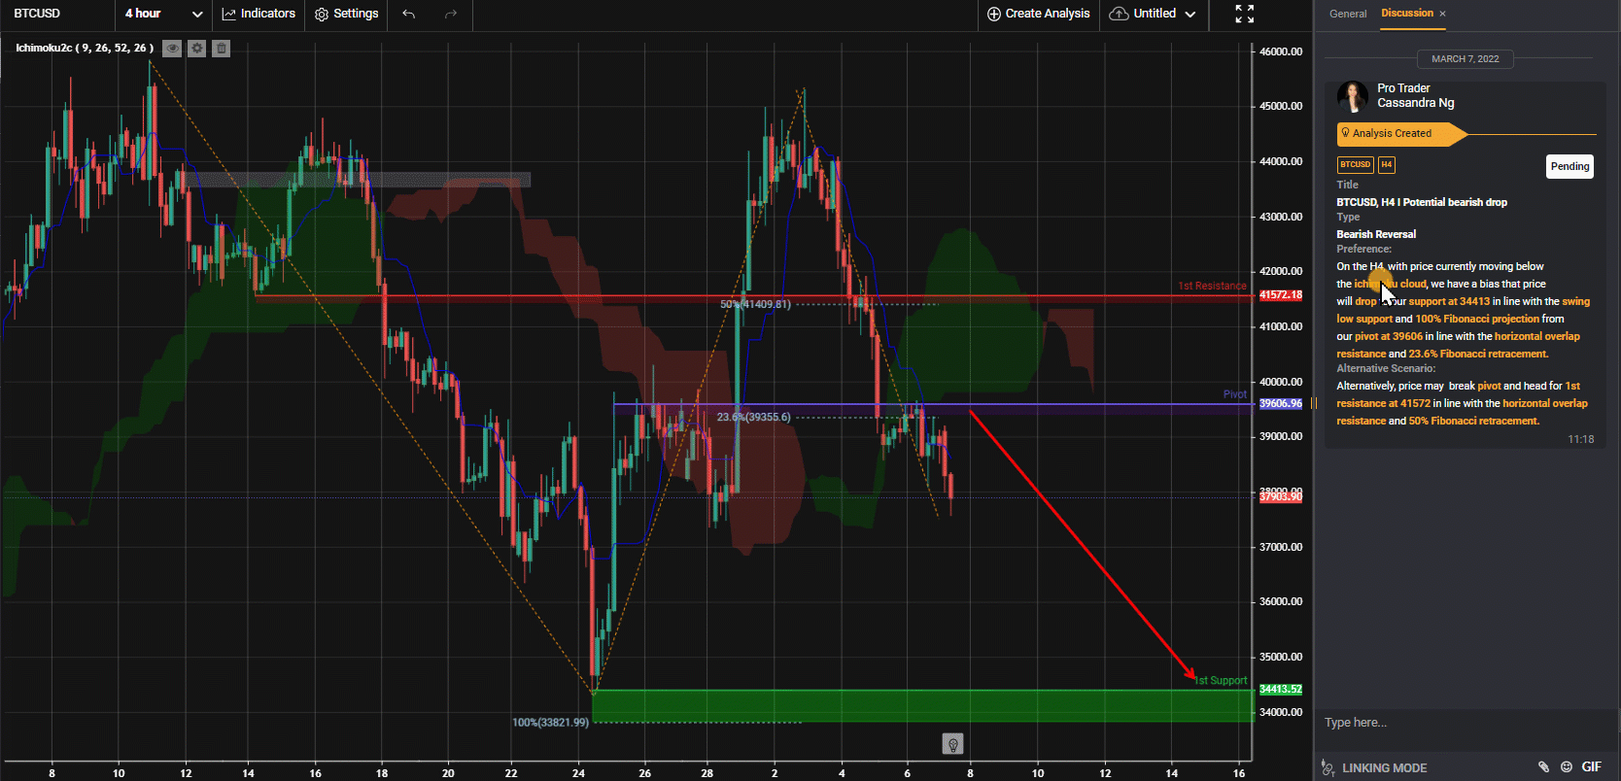The image size is (1621, 781).
Task: Click the message timestamp 11:18
Action: pyautogui.click(x=1580, y=439)
